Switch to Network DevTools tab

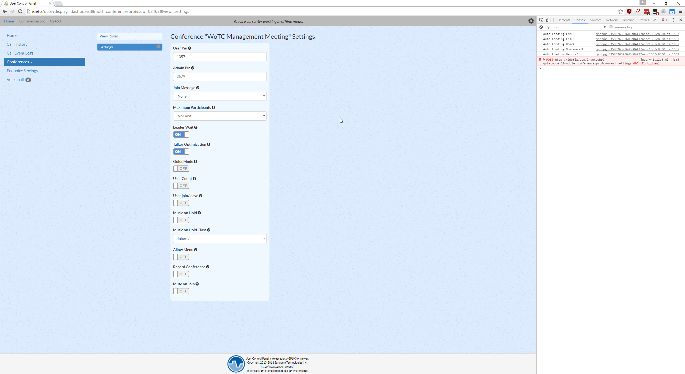click(x=612, y=20)
